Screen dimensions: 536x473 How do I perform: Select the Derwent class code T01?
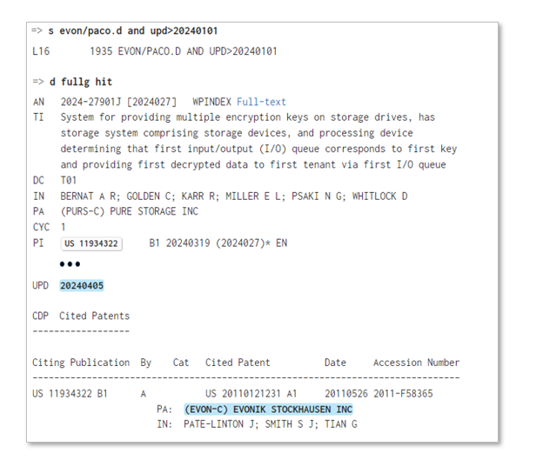(69, 180)
